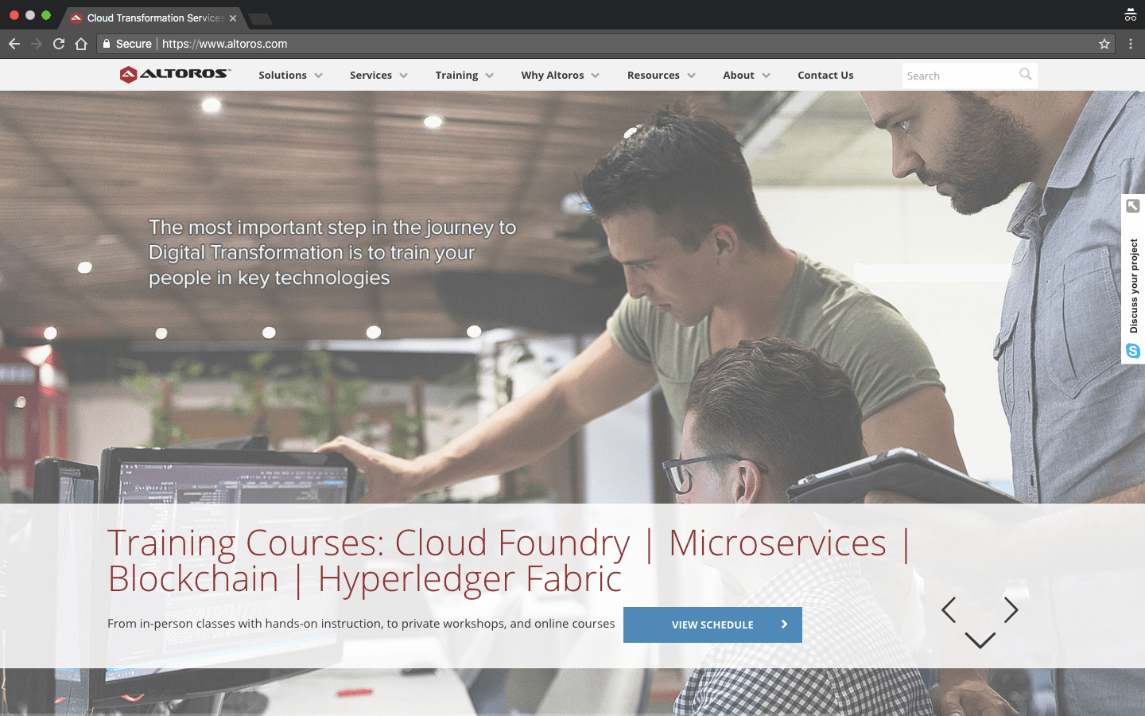Focus the Search input field

click(x=958, y=76)
